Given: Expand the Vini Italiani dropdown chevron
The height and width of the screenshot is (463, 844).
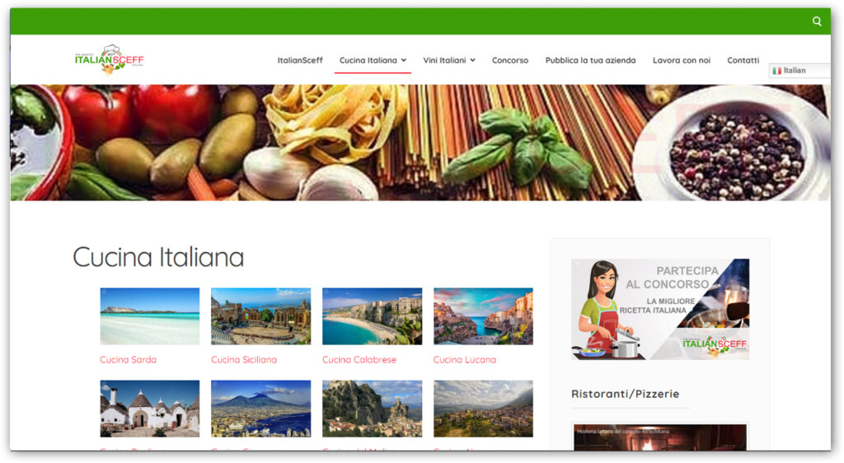Looking at the screenshot, I should coord(472,60).
